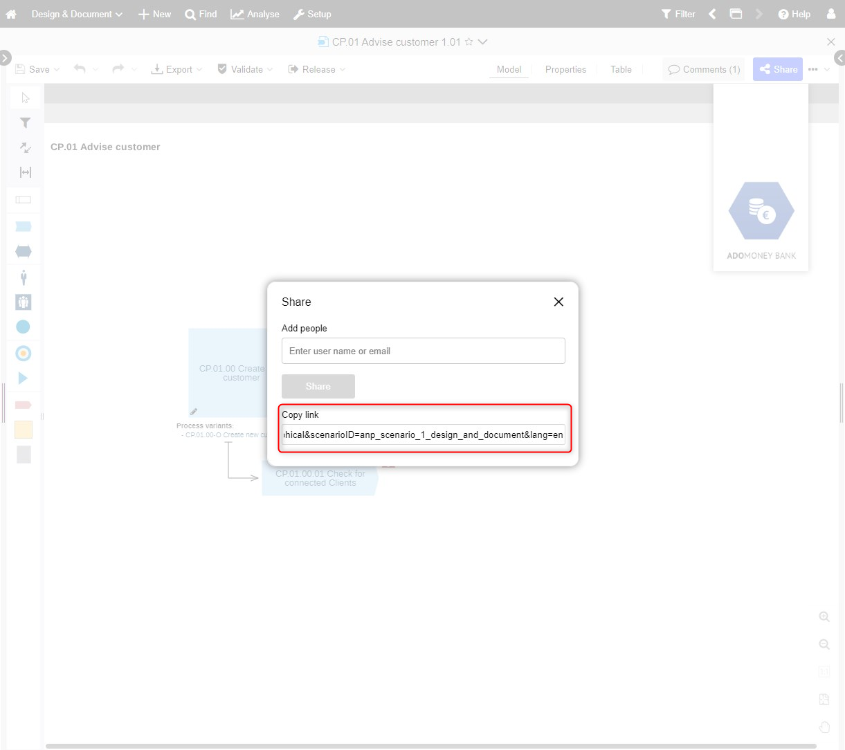
Task: Close the model tab
Action: [831, 42]
